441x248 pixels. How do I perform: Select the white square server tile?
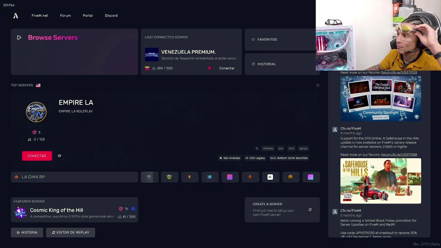click(270, 177)
